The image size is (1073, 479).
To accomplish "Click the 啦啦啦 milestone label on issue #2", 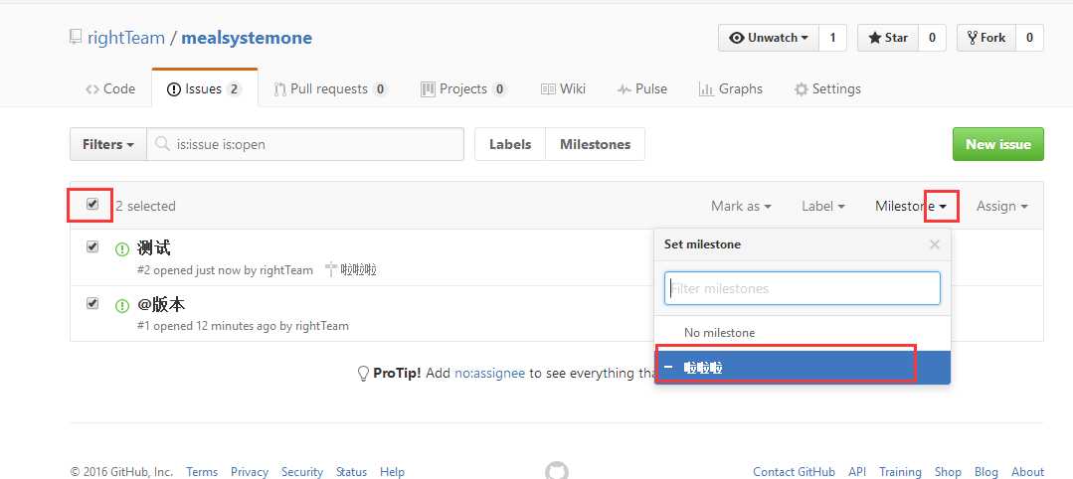I will point(359,270).
